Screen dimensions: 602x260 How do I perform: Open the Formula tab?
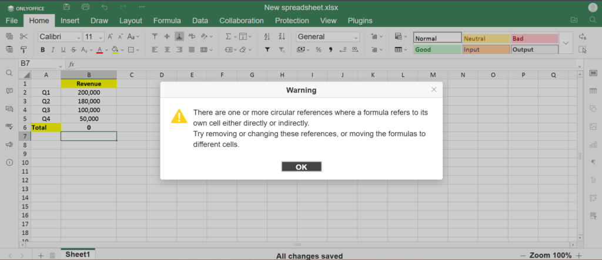point(167,21)
